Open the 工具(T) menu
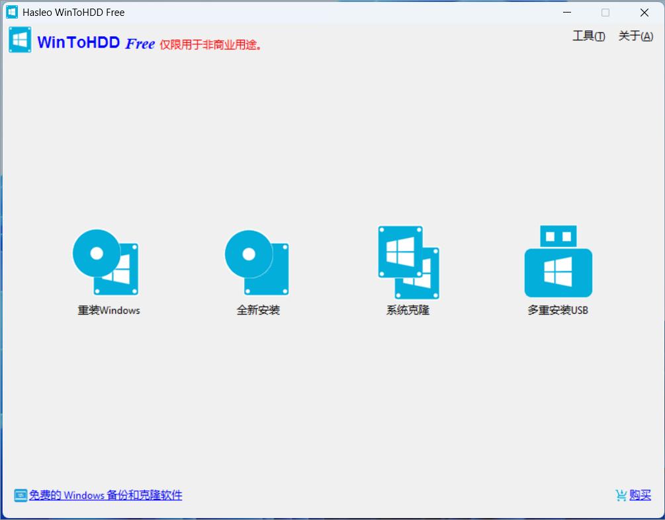 tap(588, 36)
